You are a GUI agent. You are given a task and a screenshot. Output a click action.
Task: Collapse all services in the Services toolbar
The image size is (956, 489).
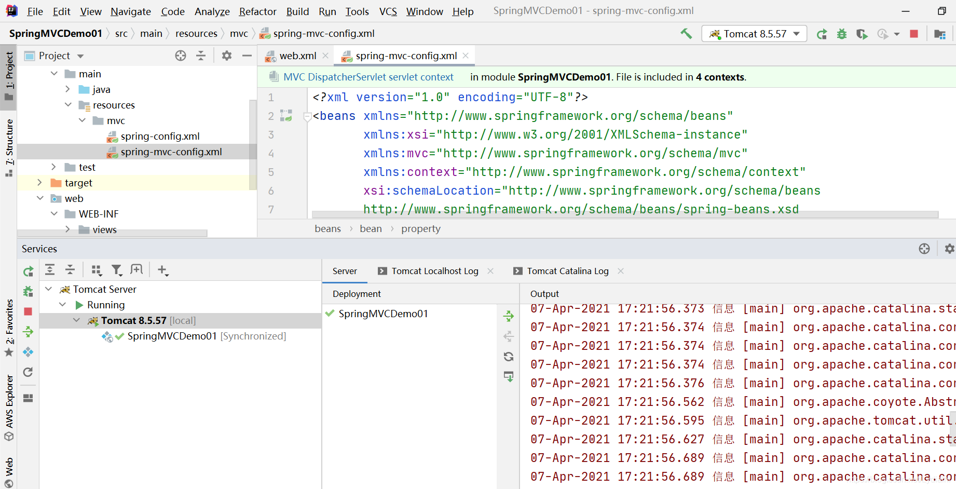(70, 269)
